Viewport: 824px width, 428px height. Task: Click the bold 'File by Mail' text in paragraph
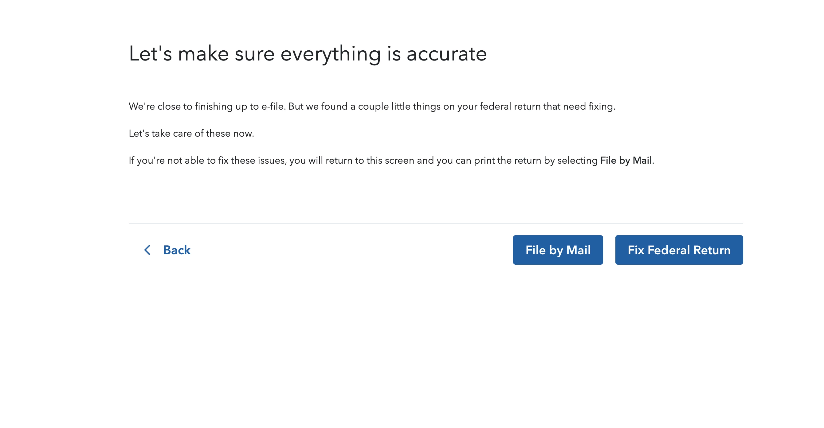[626, 161]
